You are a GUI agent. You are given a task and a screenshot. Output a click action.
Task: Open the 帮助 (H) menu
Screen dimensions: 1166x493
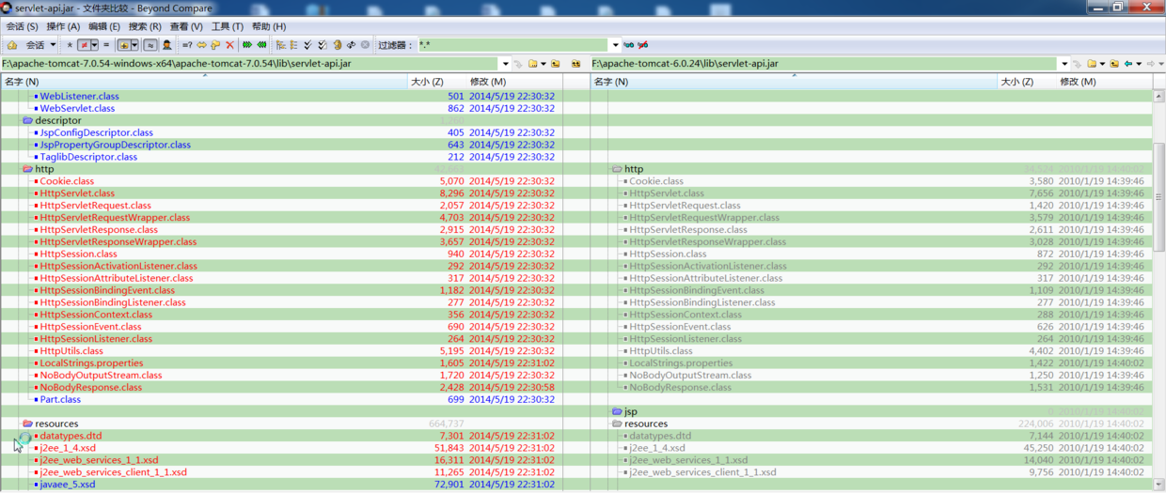click(269, 26)
